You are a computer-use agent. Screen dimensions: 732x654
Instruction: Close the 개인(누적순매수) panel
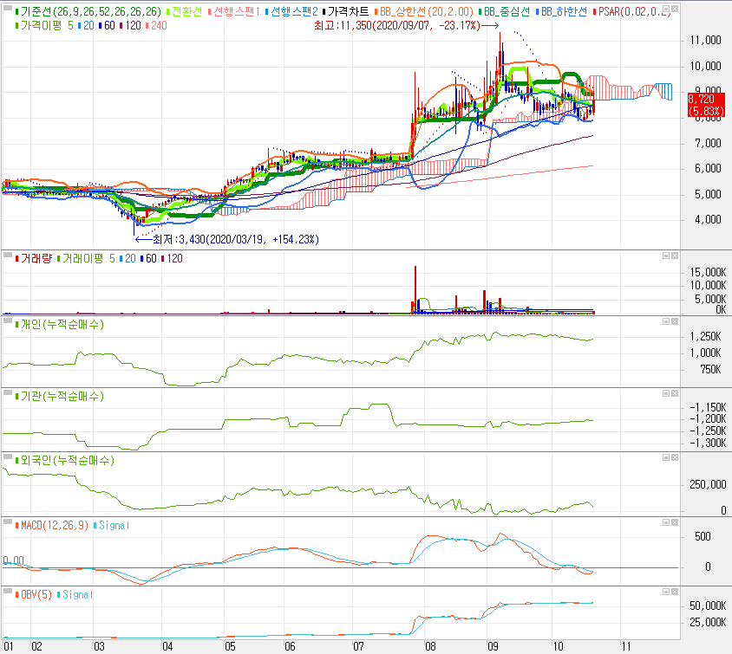(x=675, y=321)
